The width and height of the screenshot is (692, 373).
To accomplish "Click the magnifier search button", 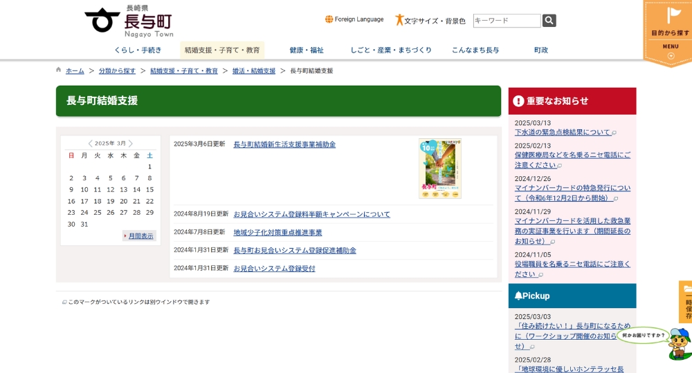I will coord(549,21).
